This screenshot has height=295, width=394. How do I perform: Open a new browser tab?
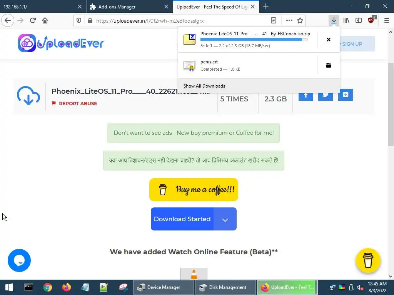(266, 7)
